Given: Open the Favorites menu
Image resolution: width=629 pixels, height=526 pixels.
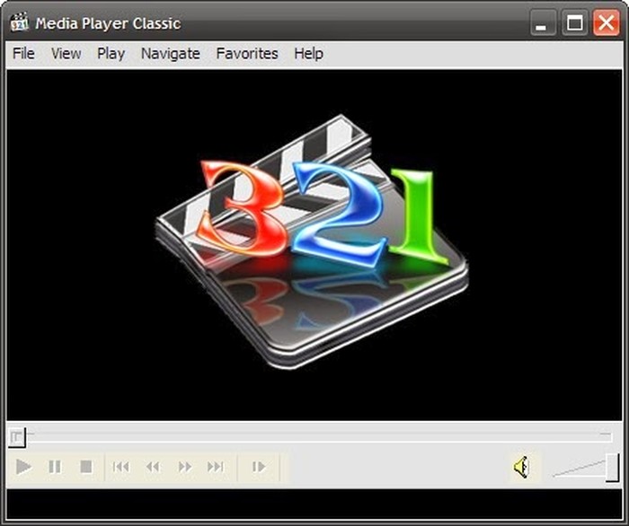Looking at the screenshot, I should tap(247, 54).
